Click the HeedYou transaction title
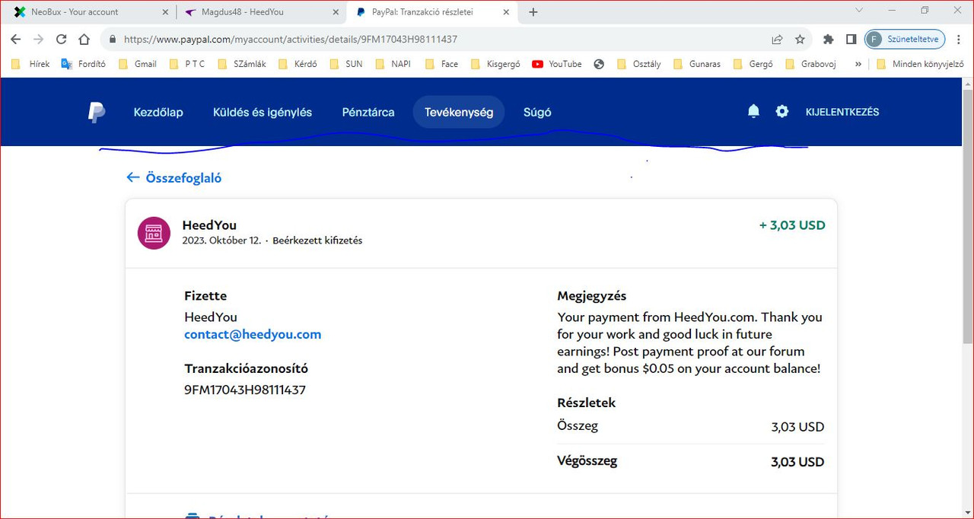The image size is (974, 519). point(209,225)
